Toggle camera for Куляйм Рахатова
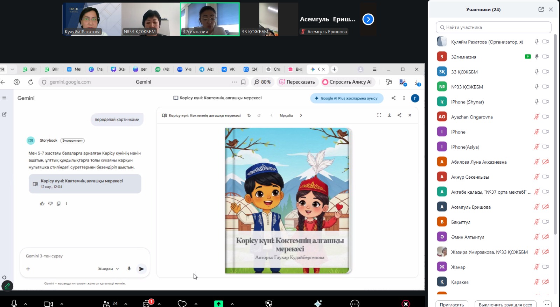This screenshot has height=307, width=560. 545,42
